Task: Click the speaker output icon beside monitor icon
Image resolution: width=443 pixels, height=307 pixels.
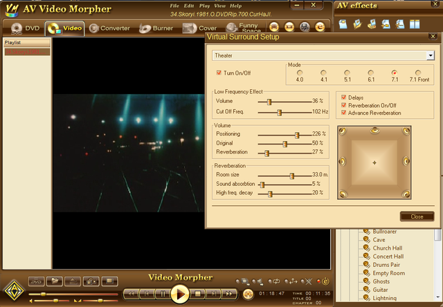Action: coord(260,281)
